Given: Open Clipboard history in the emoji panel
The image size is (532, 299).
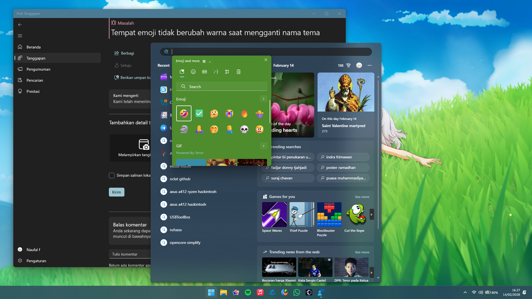Looking at the screenshot, I should point(239,72).
